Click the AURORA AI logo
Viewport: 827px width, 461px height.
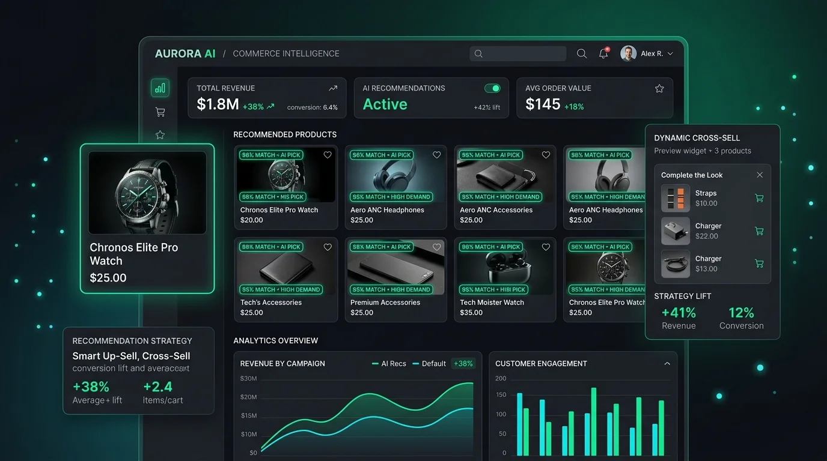185,53
